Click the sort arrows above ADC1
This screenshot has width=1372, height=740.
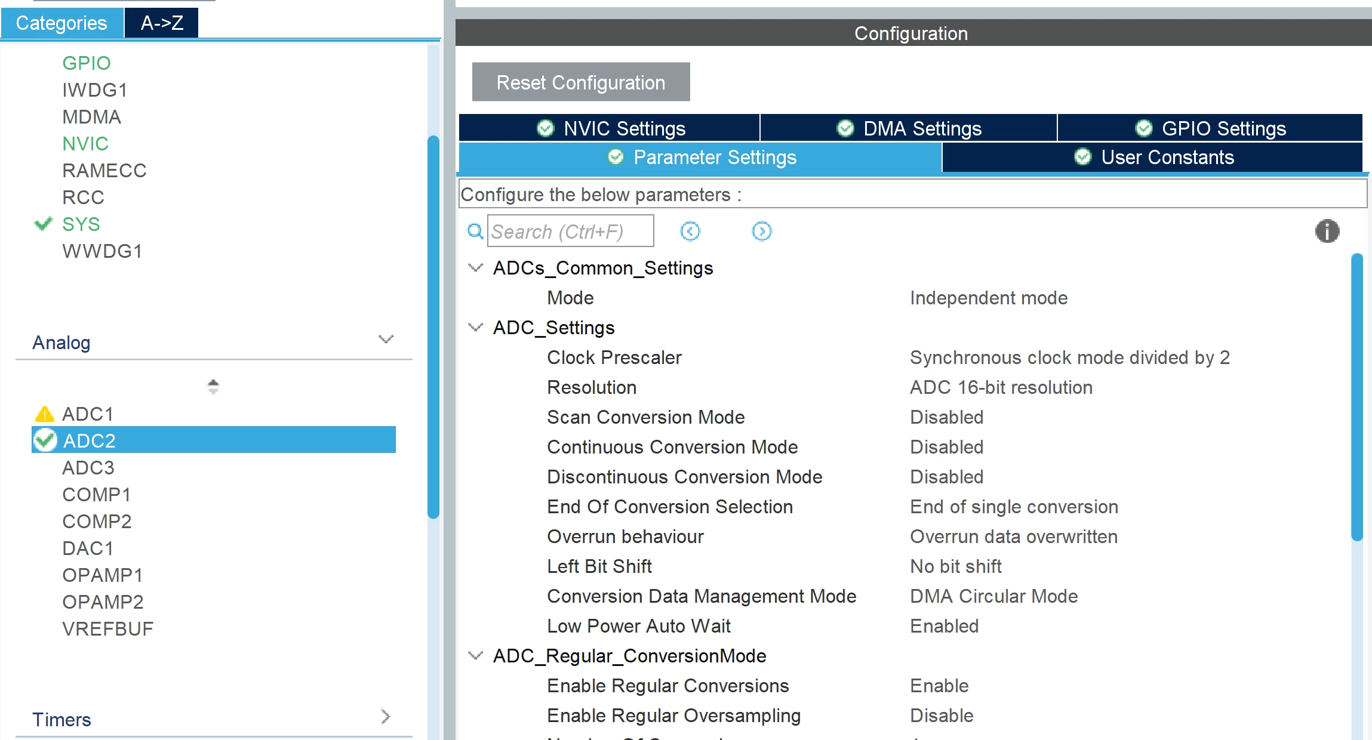(213, 387)
